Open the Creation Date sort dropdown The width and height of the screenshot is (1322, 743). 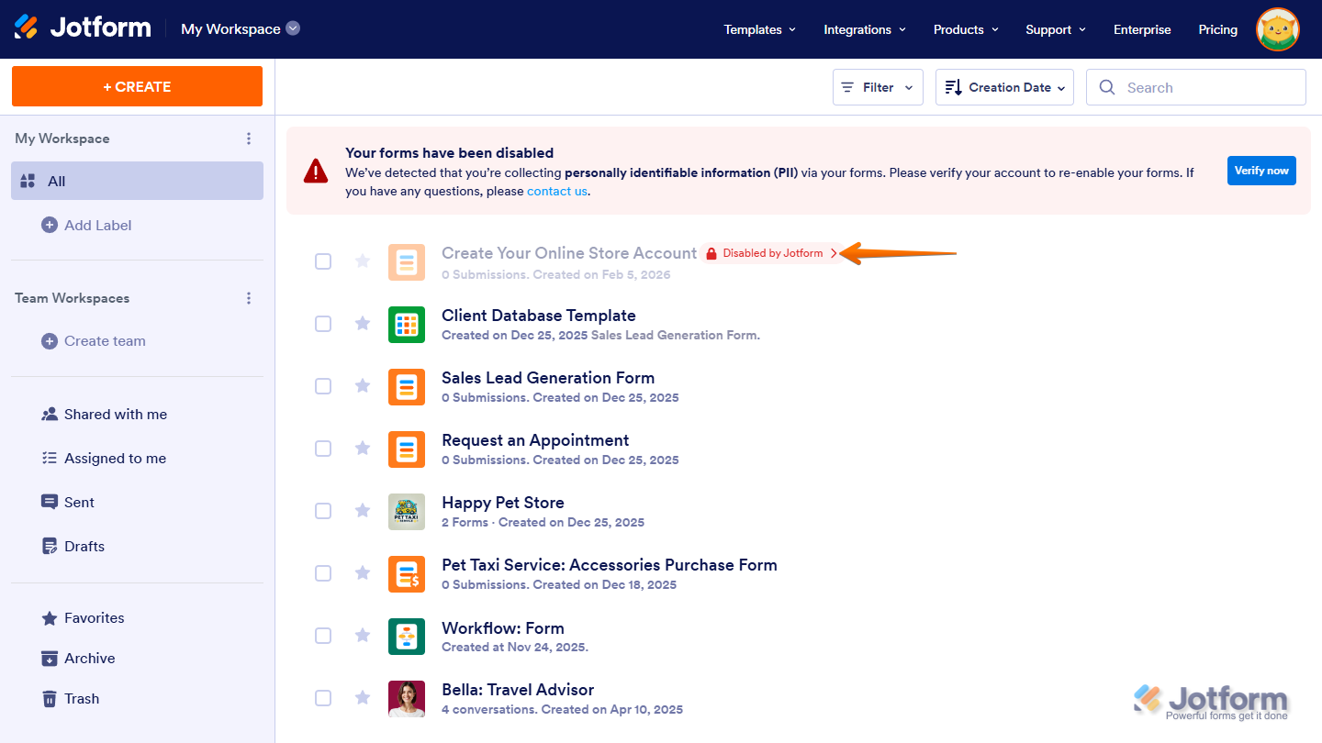pos(1004,86)
